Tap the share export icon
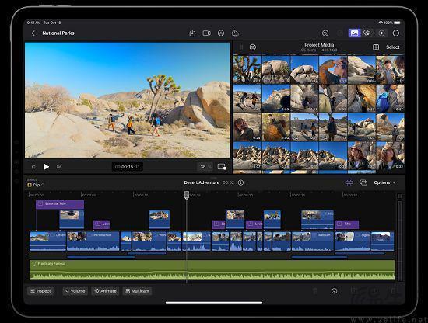Viewport: 428px width, 323px height. point(235,33)
